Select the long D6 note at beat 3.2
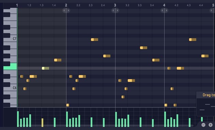215x130 pixels. click(x=132, y=81)
